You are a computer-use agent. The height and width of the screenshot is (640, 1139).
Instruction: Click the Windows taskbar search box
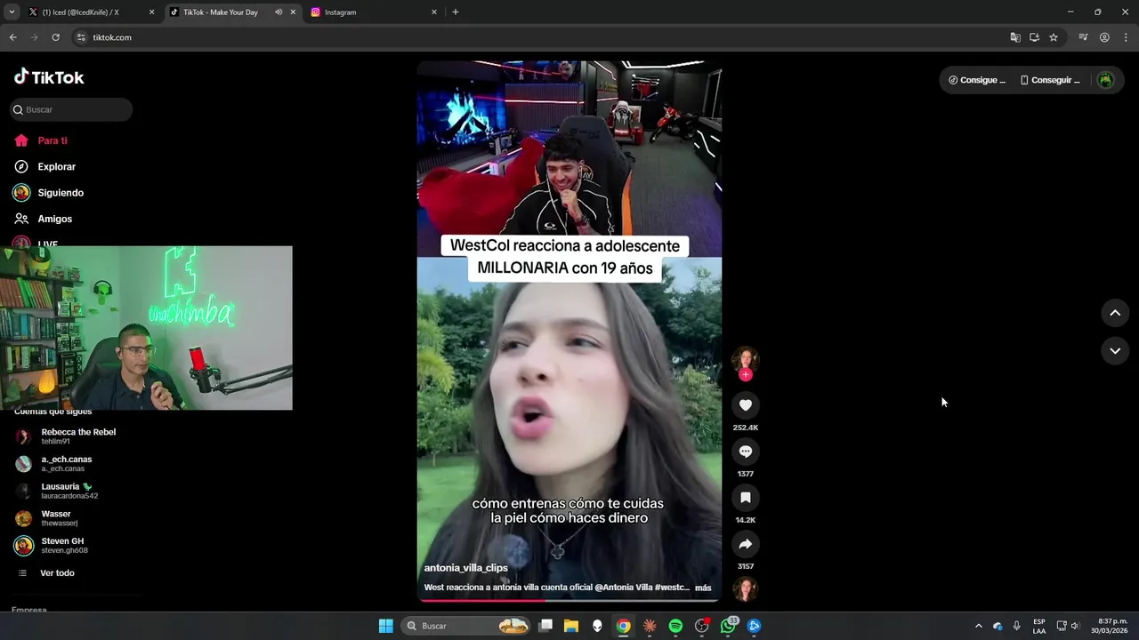(x=466, y=626)
